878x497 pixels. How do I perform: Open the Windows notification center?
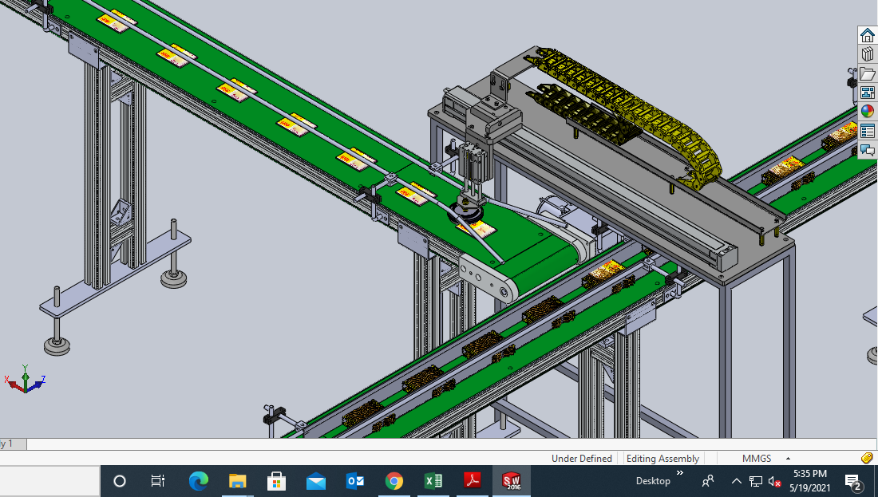tap(852, 481)
